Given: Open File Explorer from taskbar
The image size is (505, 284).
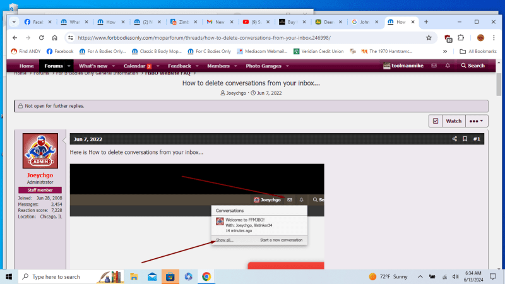Looking at the screenshot, I should (134, 276).
